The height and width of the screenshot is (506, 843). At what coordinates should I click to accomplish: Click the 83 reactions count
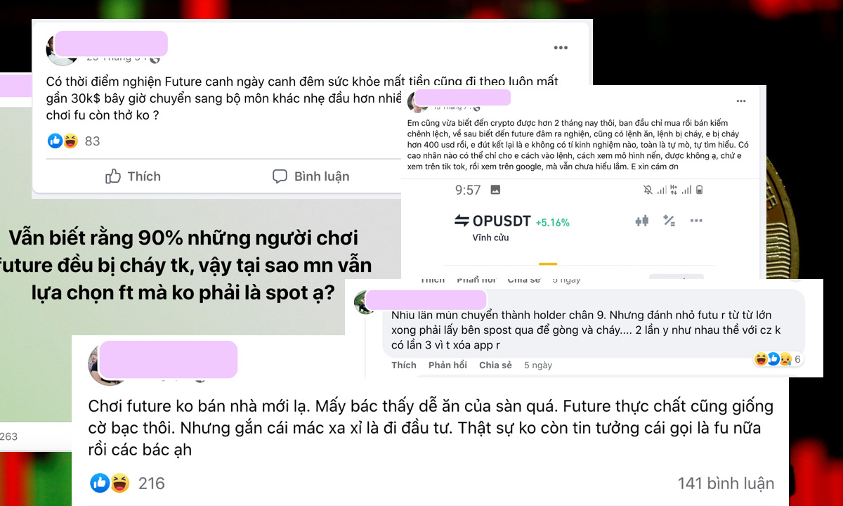point(92,141)
